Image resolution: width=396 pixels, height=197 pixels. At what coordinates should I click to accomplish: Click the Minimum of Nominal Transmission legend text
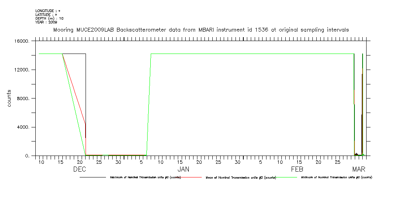(336, 177)
